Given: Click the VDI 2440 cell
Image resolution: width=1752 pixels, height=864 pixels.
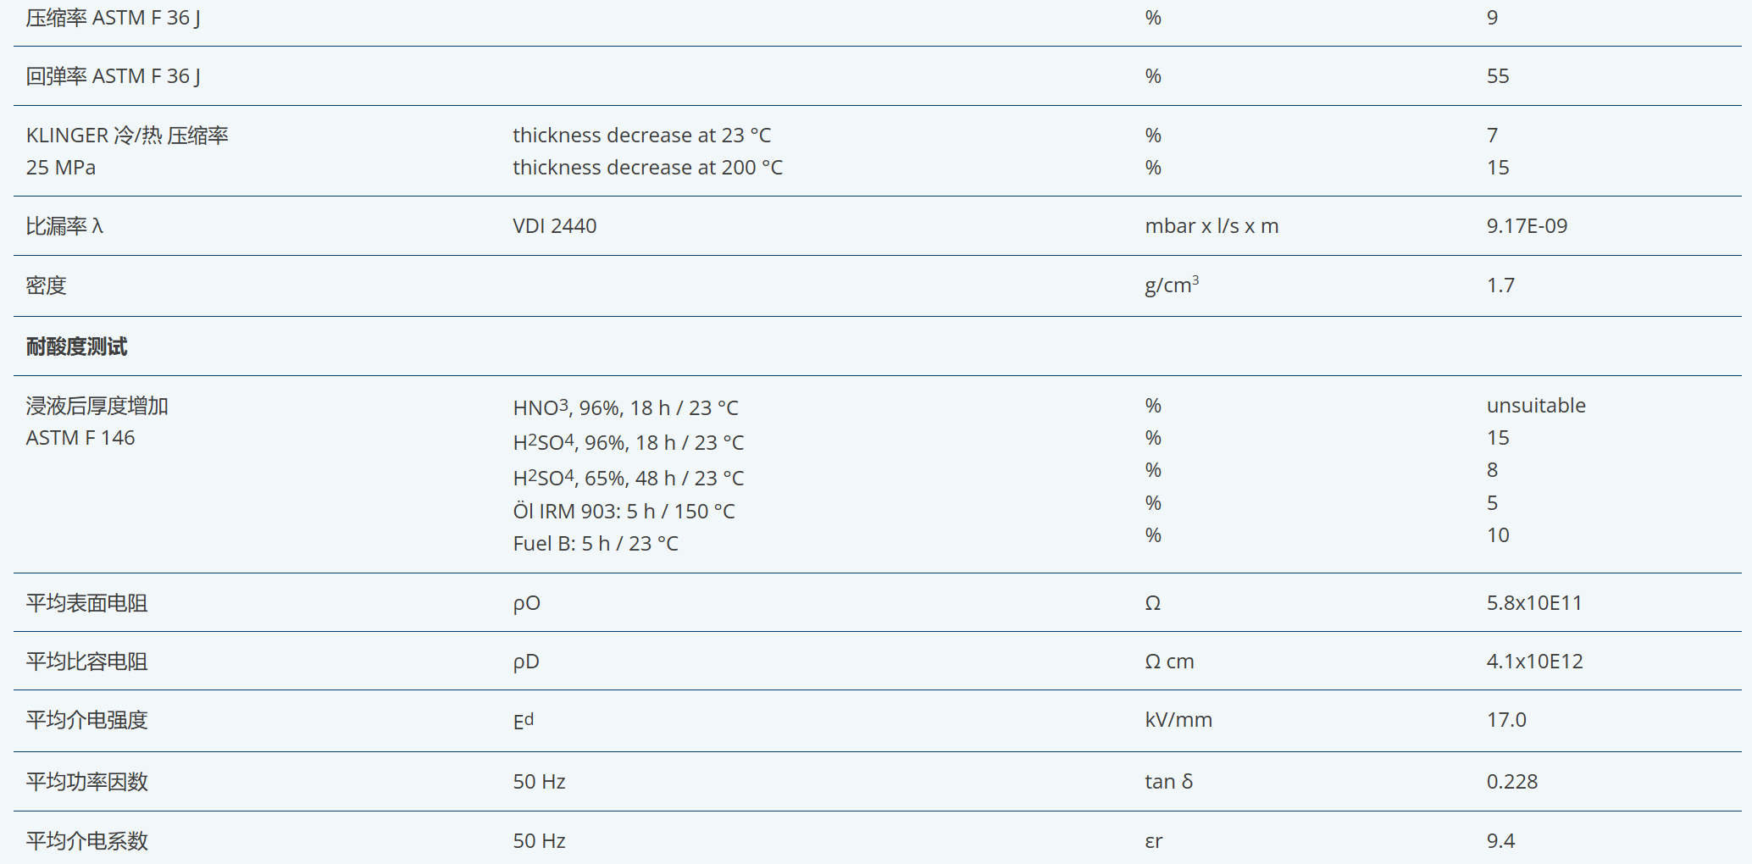Looking at the screenshot, I should 554,226.
